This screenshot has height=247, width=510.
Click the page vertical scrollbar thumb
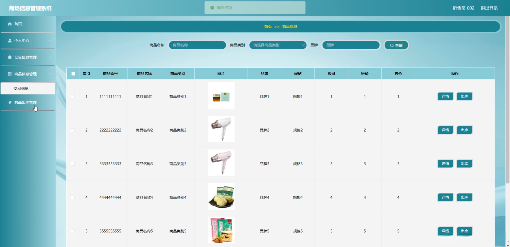[x=508, y=100]
